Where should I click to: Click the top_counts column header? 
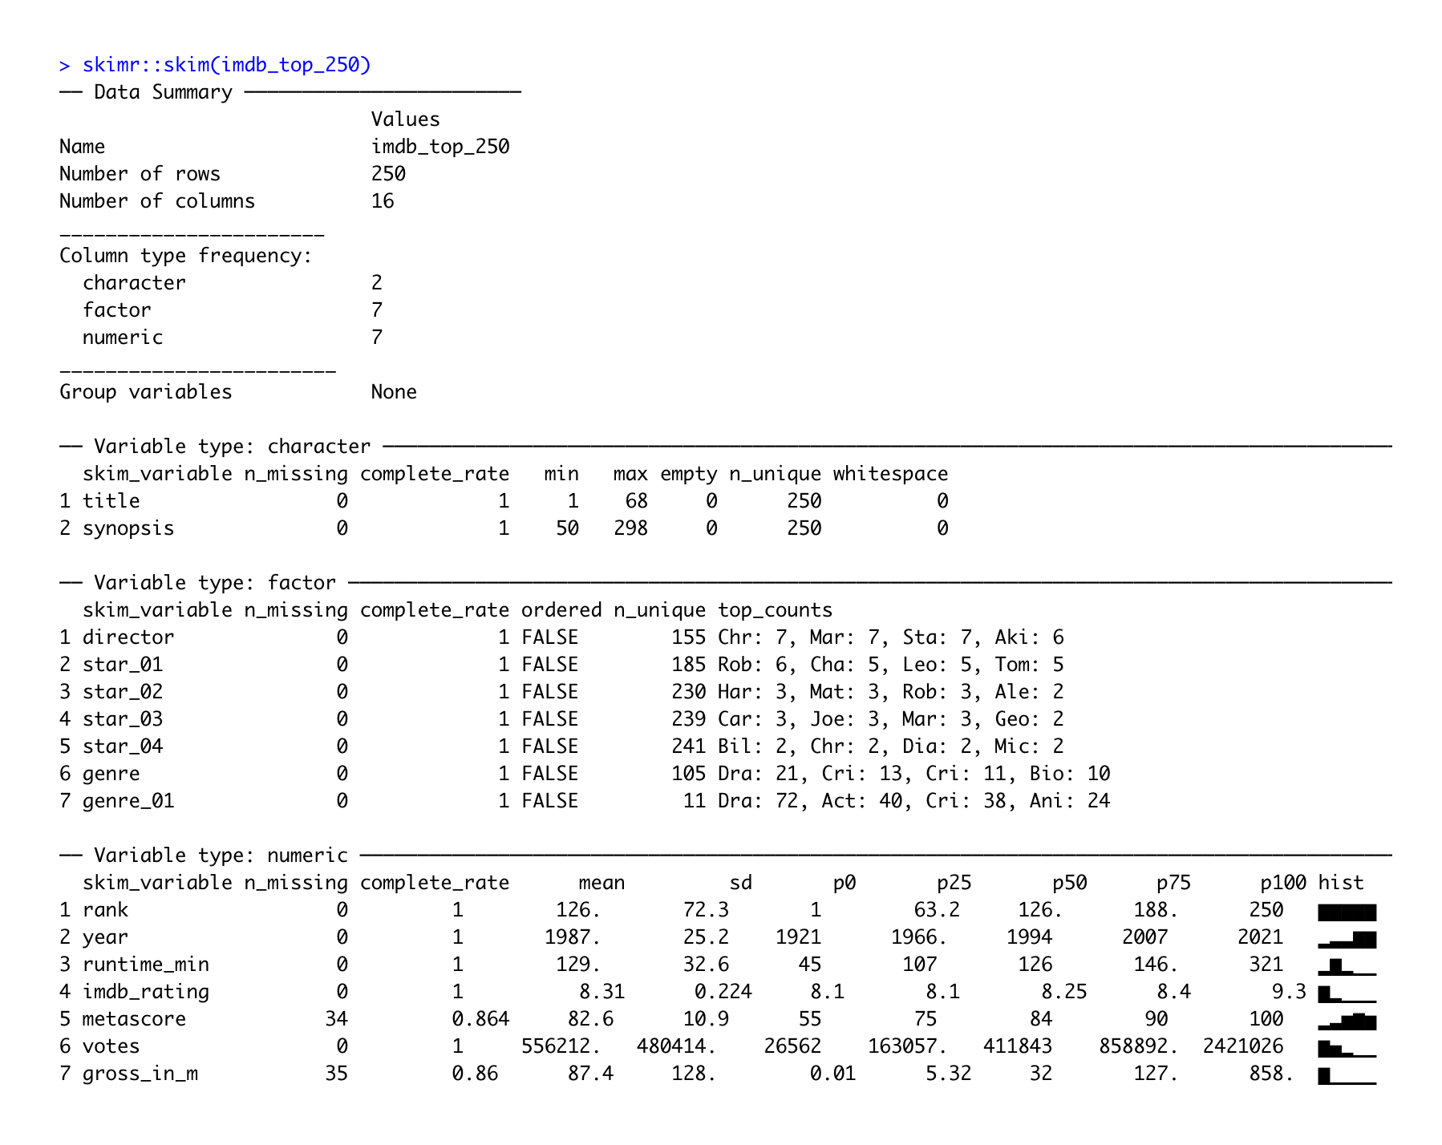coord(775,610)
